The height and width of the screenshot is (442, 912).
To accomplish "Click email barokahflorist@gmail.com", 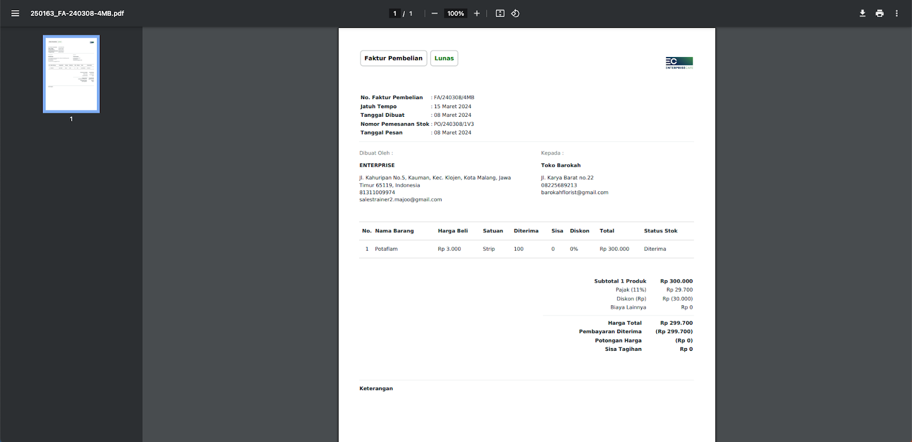I will click(575, 193).
